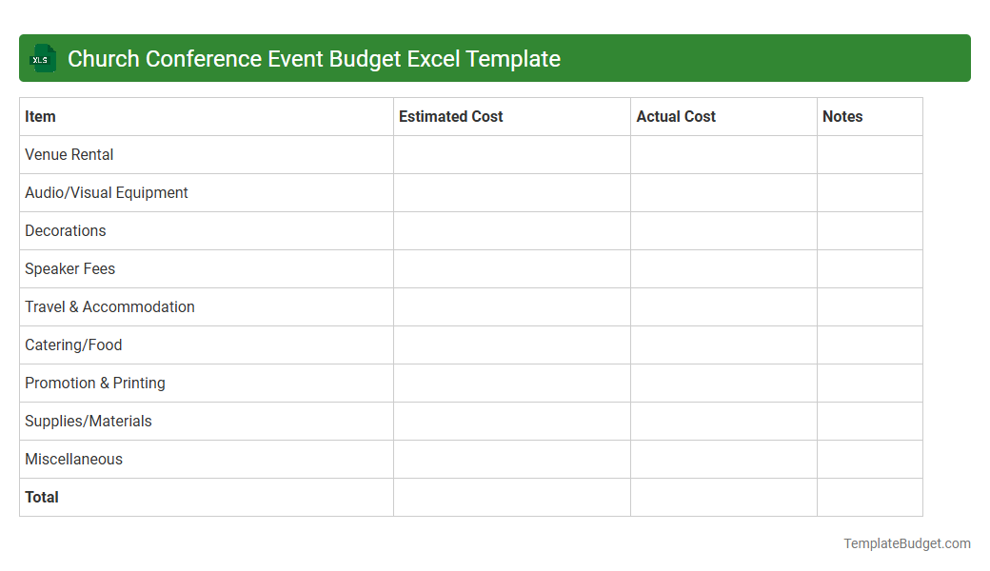Click the Audio/Visual Equipment cell
This screenshot has width=990, height=571.
point(106,192)
